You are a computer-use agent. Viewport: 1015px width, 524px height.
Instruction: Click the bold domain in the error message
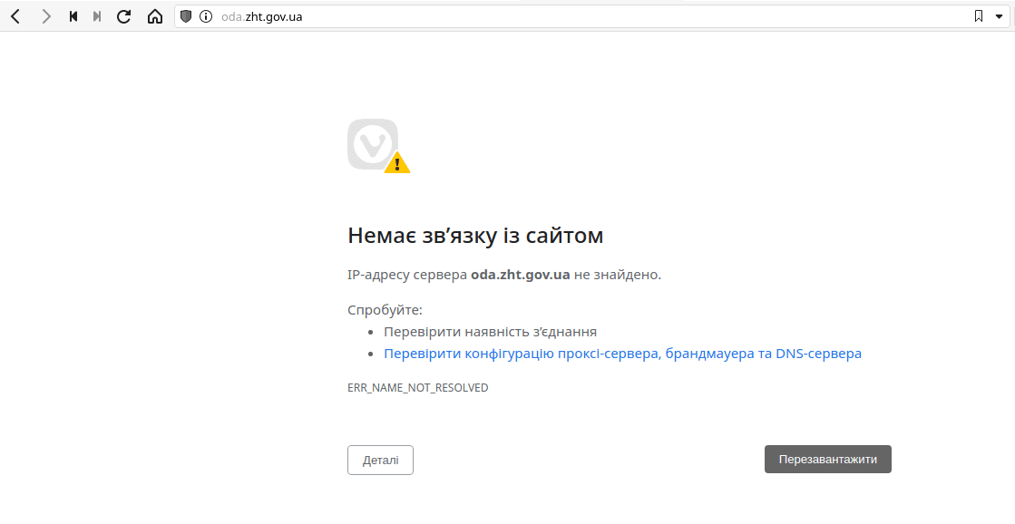tap(520, 275)
